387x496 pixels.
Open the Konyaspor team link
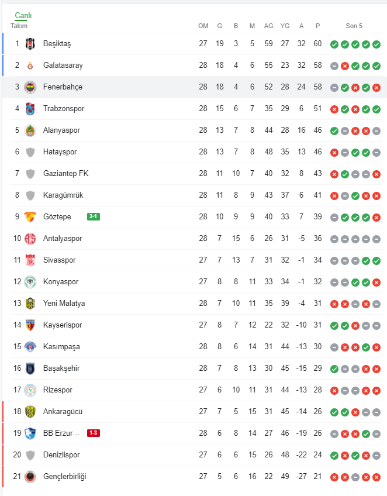[61, 282]
